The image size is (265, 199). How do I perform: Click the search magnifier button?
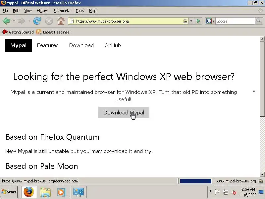259,21
